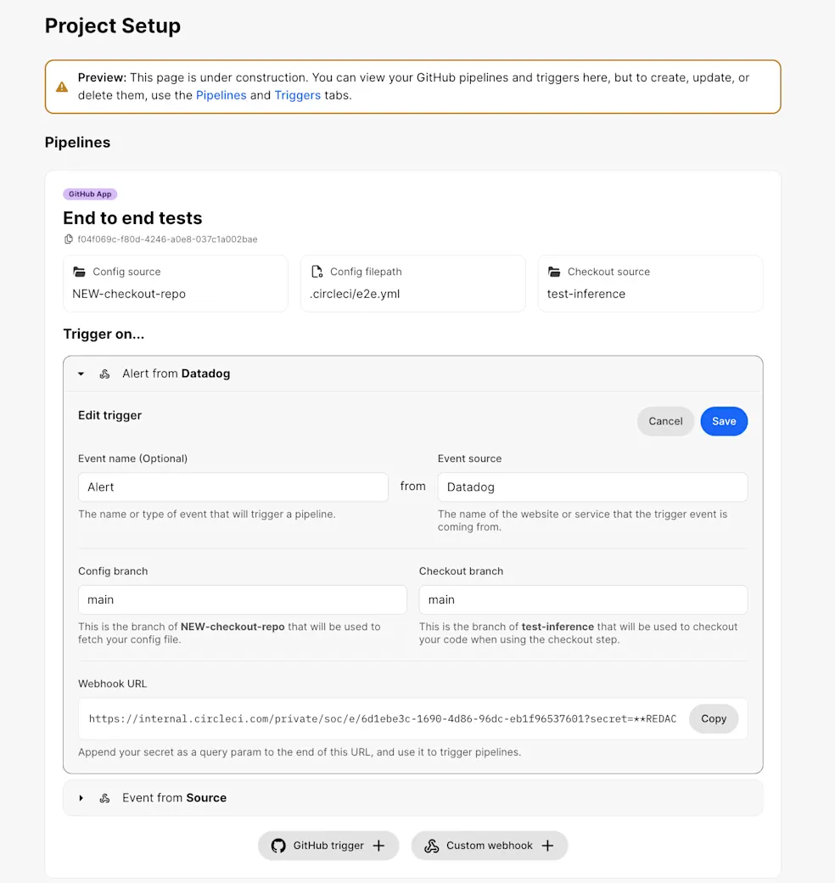Cancel editing the trigger
The height and width of the screenshot is (883, 835).
coord(665,421)
